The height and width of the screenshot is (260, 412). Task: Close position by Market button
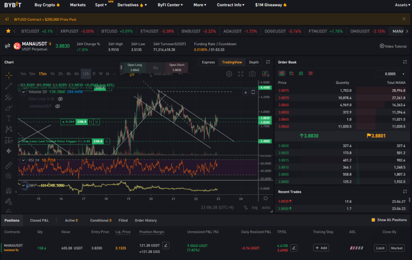click(397, 248)
